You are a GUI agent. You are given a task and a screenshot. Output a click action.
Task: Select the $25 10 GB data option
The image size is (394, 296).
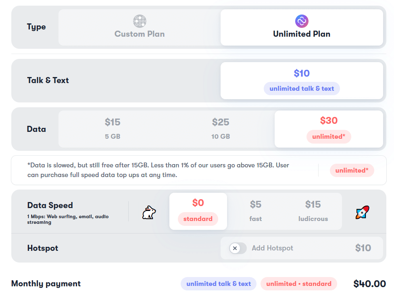221,129
